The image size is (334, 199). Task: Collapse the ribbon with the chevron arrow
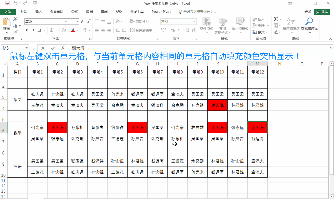click(x=331, y=39)
